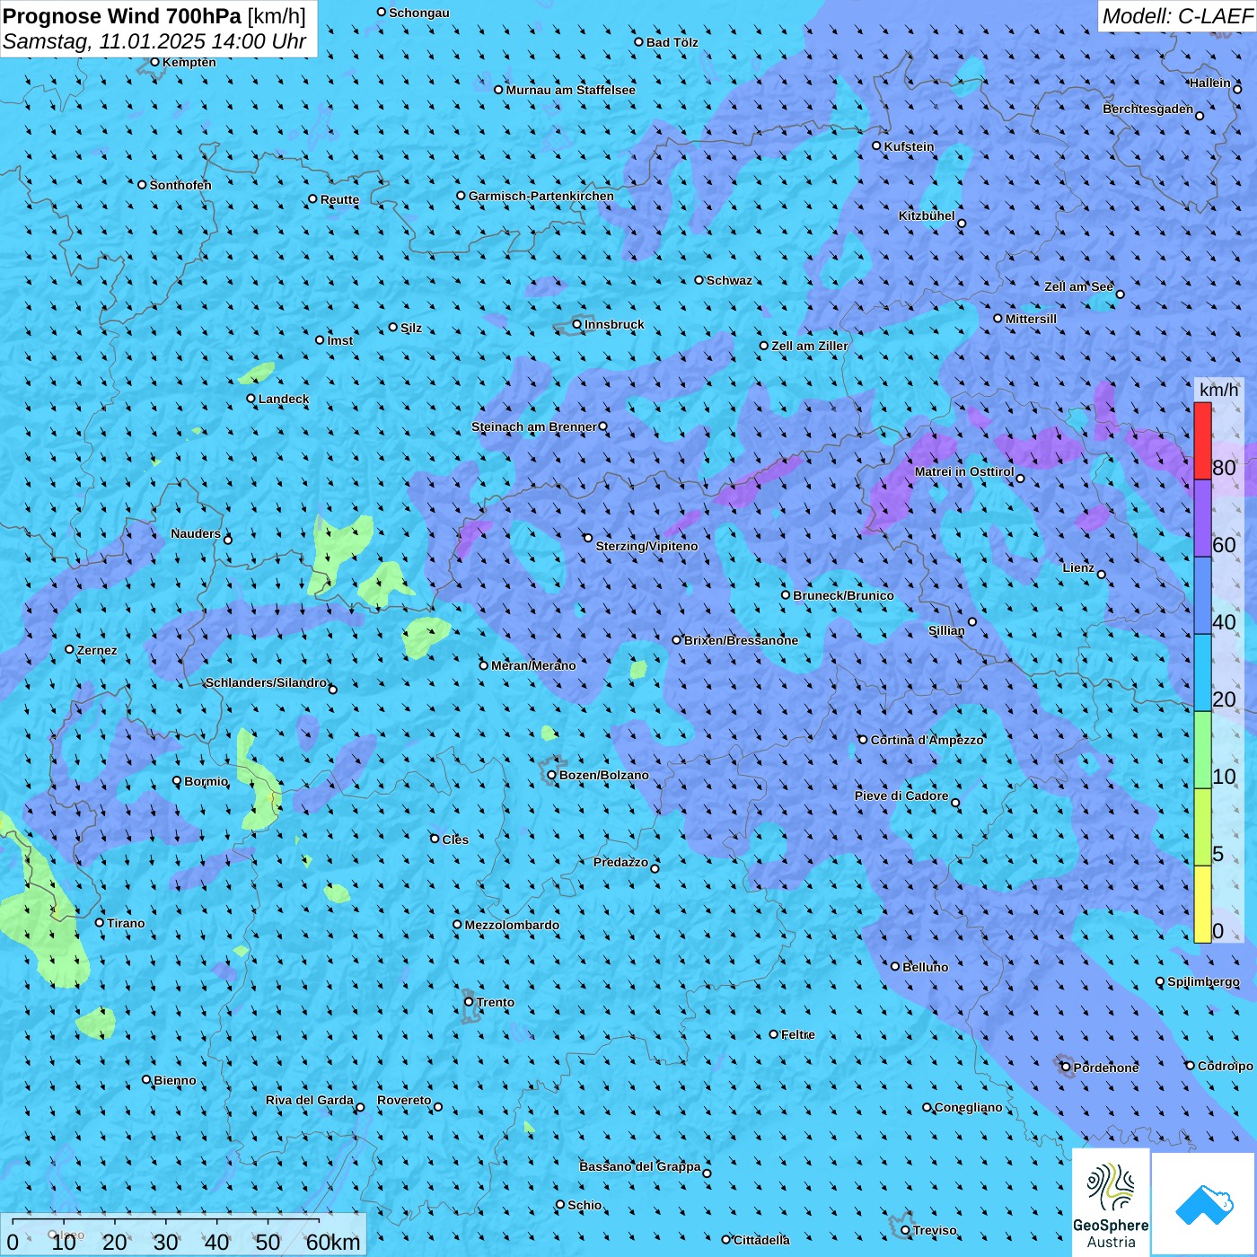Click the Garmisch-Partenkirchen label
The image size is (1257, 1257).
coord(541,196)
